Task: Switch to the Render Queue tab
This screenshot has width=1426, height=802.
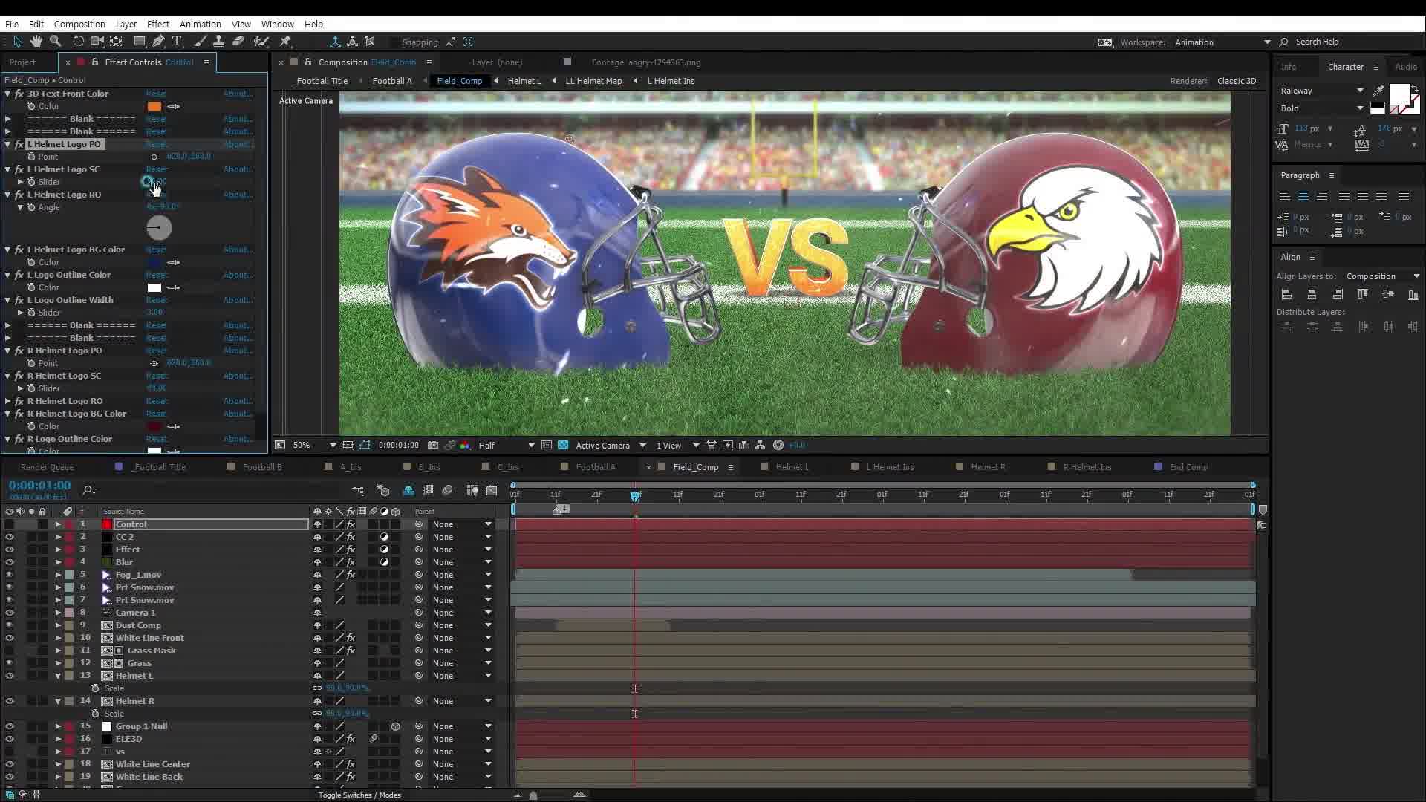Action: coord(47,467)
